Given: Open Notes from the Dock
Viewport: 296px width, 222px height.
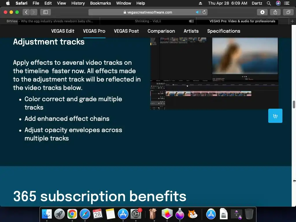Looking at the screenshot, I should click(x=110, y=214).
